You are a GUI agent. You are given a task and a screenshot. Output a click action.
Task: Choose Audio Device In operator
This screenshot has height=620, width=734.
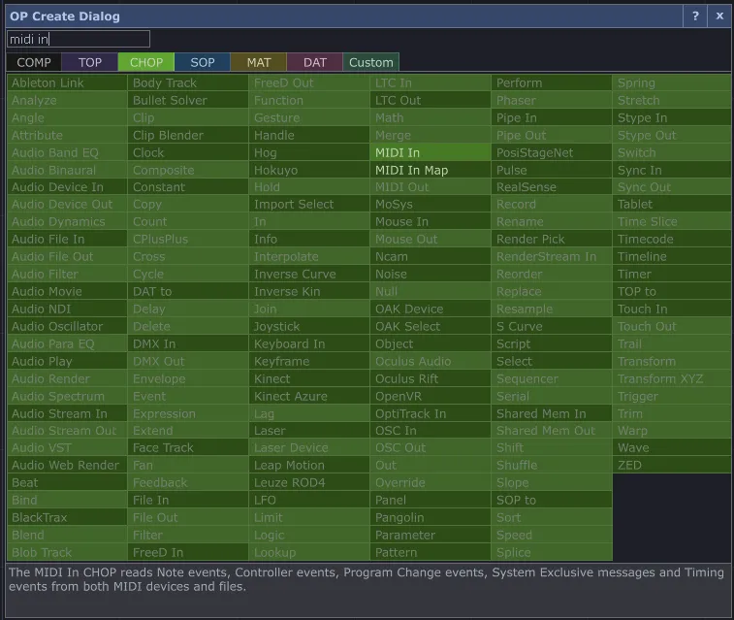pyautogui.click(x=67, y=187)
